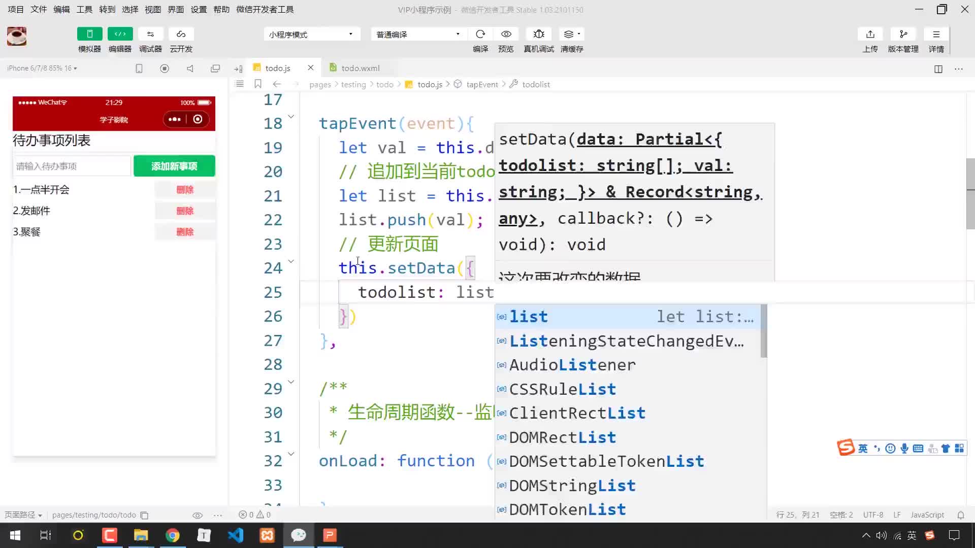The width and height of the screenshot is (975, 548).
Task: Collapse the fold arrow at line 24
Action: pyautogui.click(x=291, y=261)
